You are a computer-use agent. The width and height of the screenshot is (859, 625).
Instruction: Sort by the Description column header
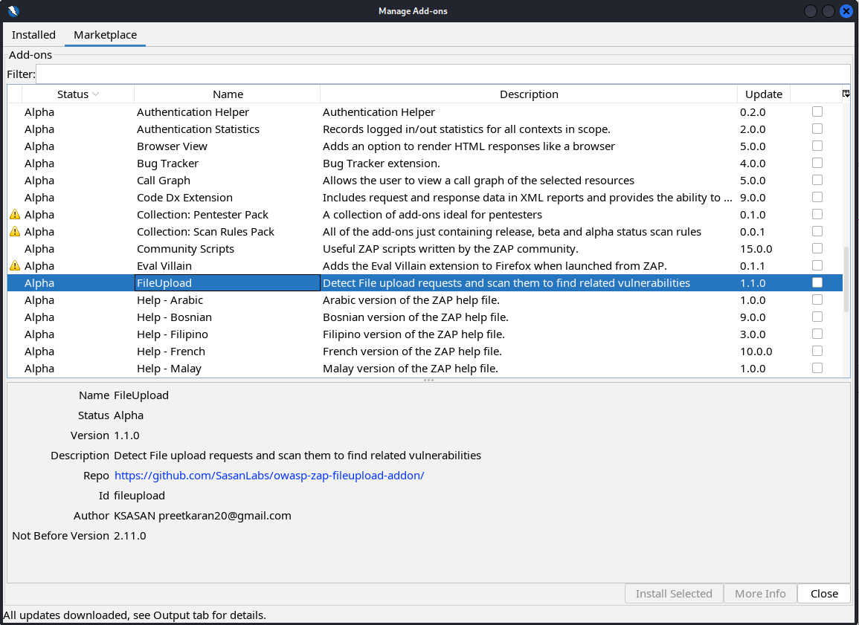point(529,94)
